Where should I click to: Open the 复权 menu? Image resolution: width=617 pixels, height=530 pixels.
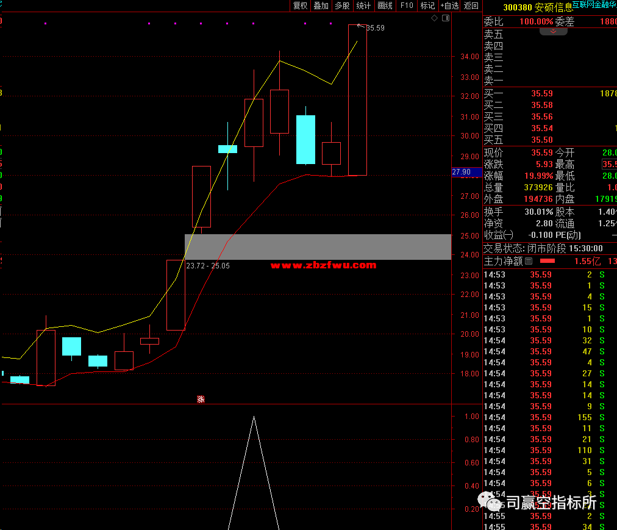[x=300, y=5]
